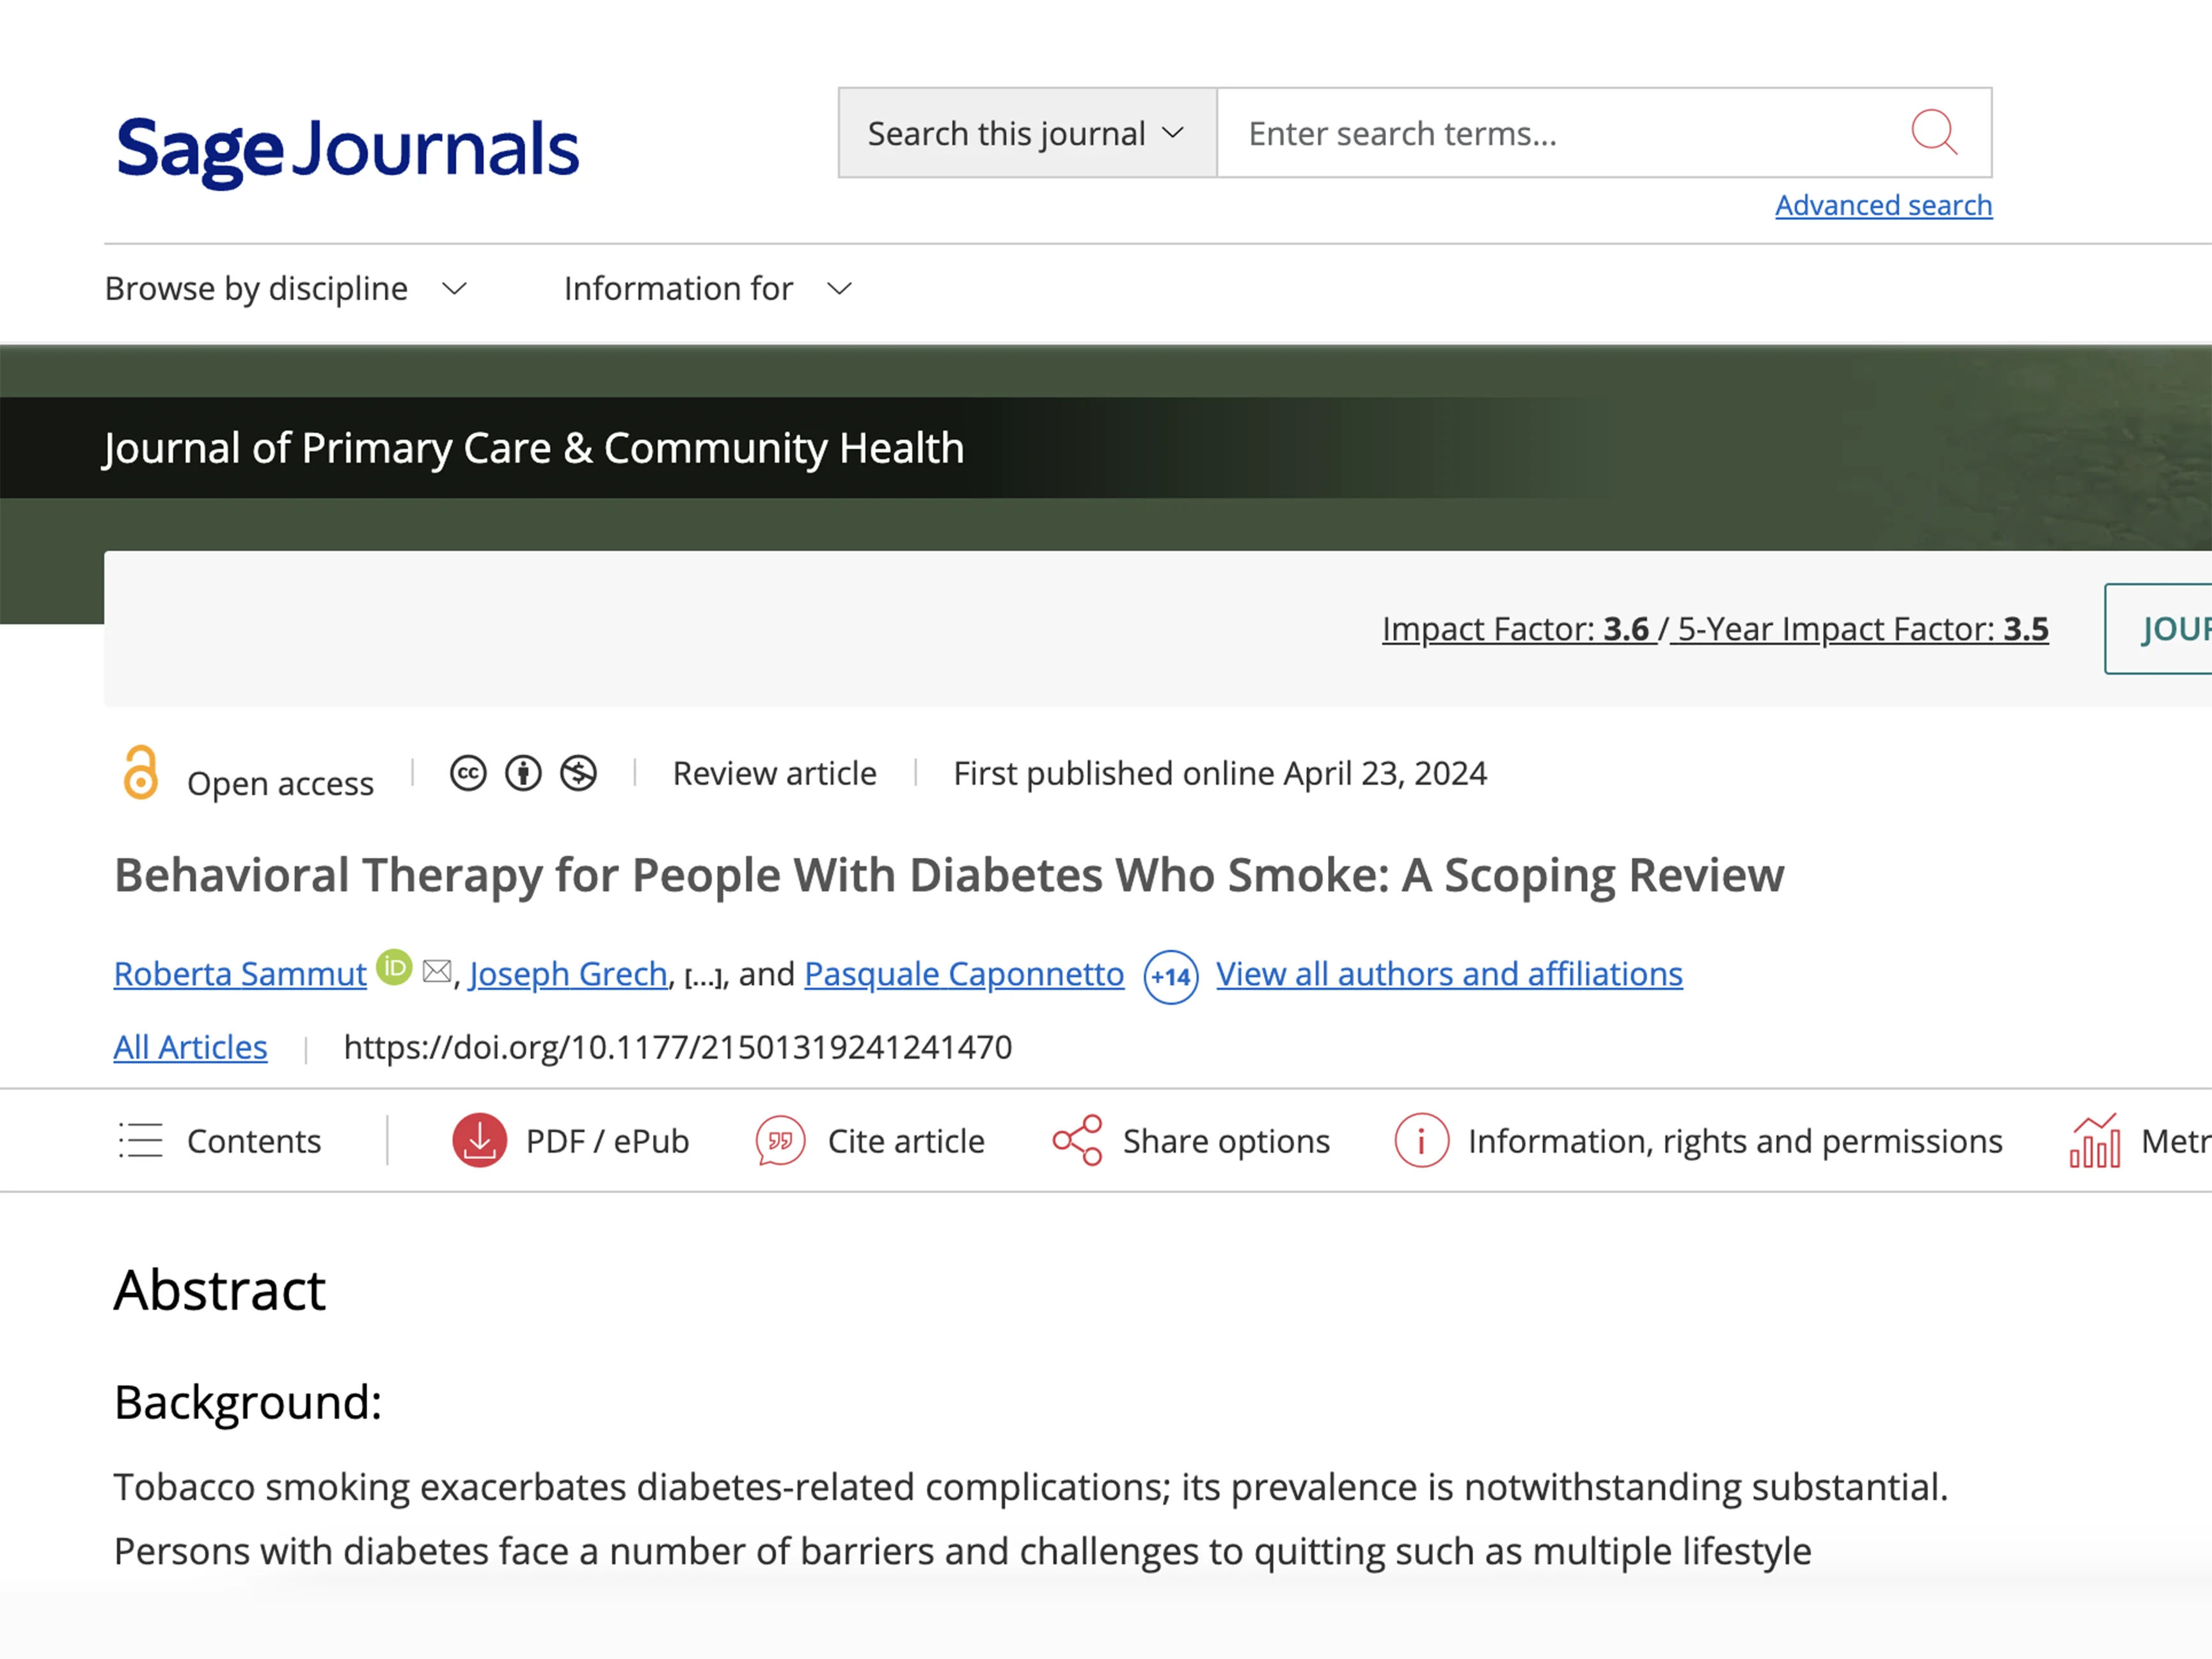Open the PDF / ePub download
This screenshot has height=1659, width=2212.
click(x=478, y=1140)
